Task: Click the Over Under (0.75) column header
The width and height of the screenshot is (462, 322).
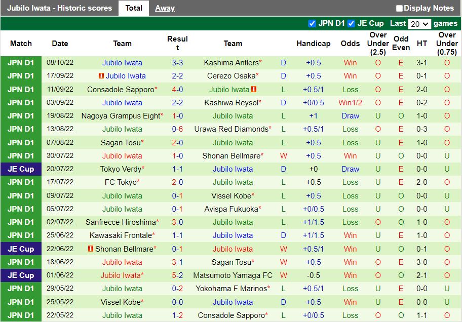Action: pyautogui.click(x=447, y=44)
